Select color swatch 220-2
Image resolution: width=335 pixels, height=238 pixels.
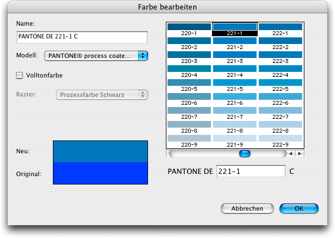click(189, 41)
